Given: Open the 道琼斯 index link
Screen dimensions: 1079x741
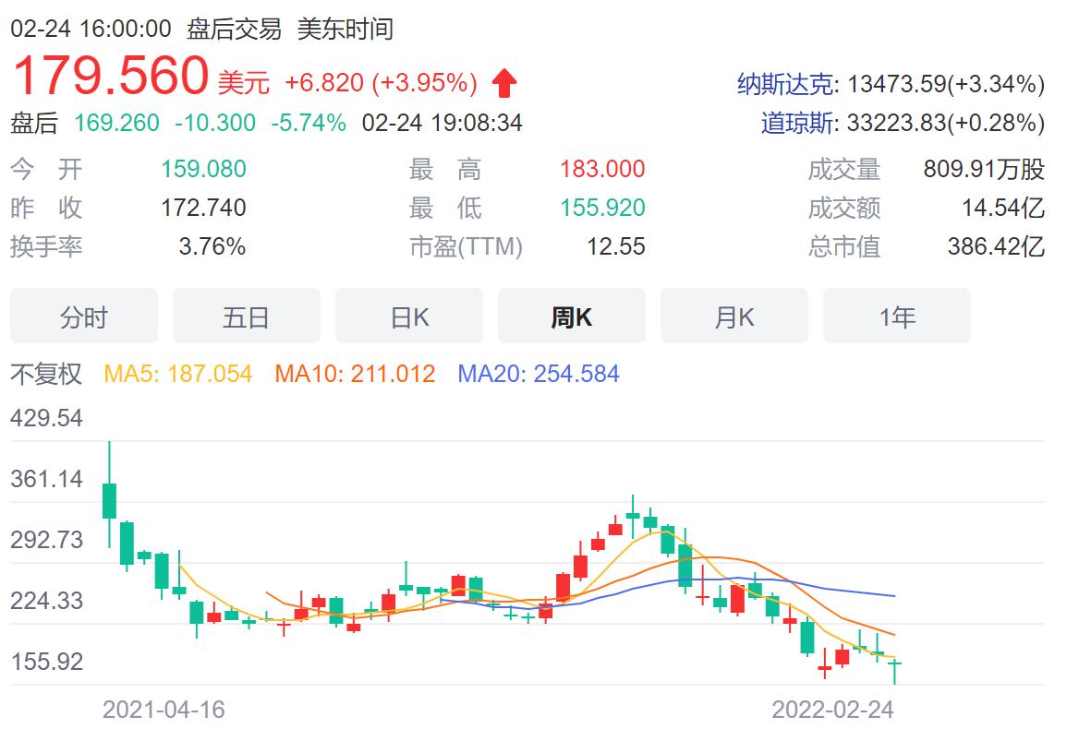Looking at the screenshot, I should (796, 123).
